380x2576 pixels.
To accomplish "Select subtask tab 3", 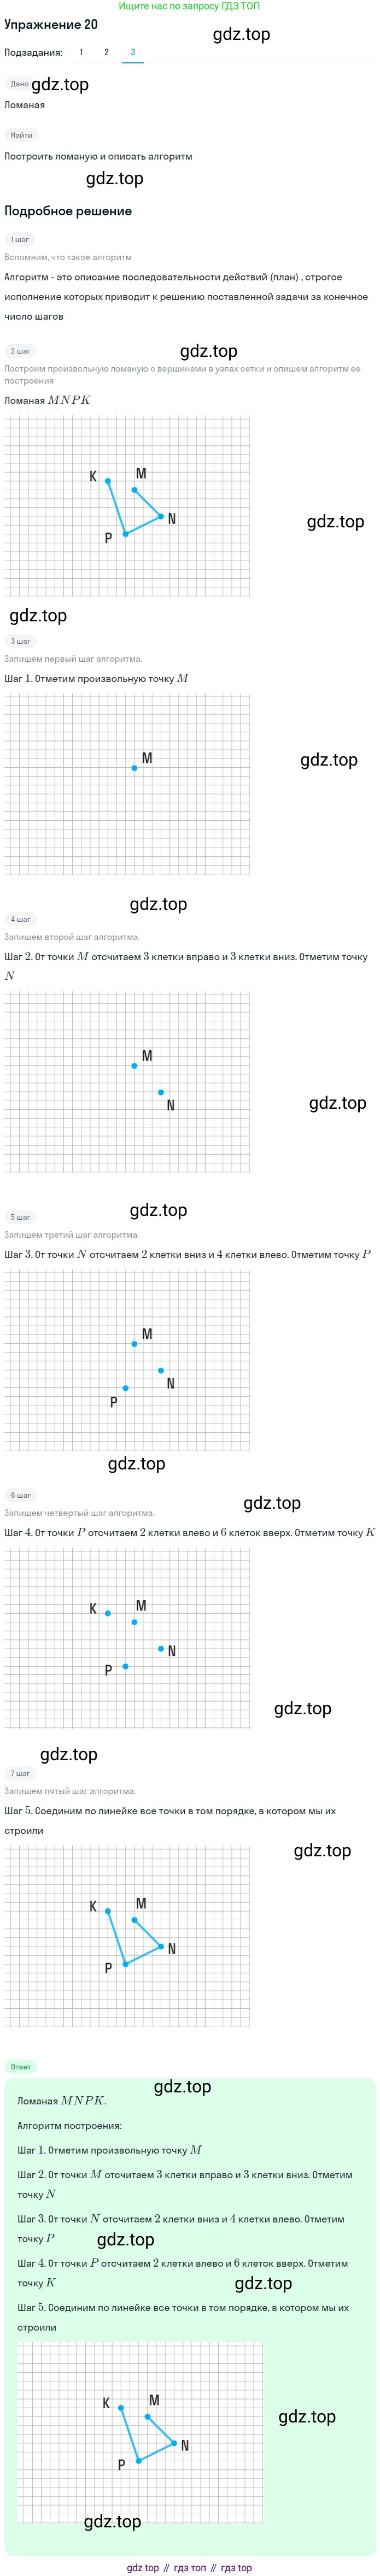I will (x=133, y=52).
